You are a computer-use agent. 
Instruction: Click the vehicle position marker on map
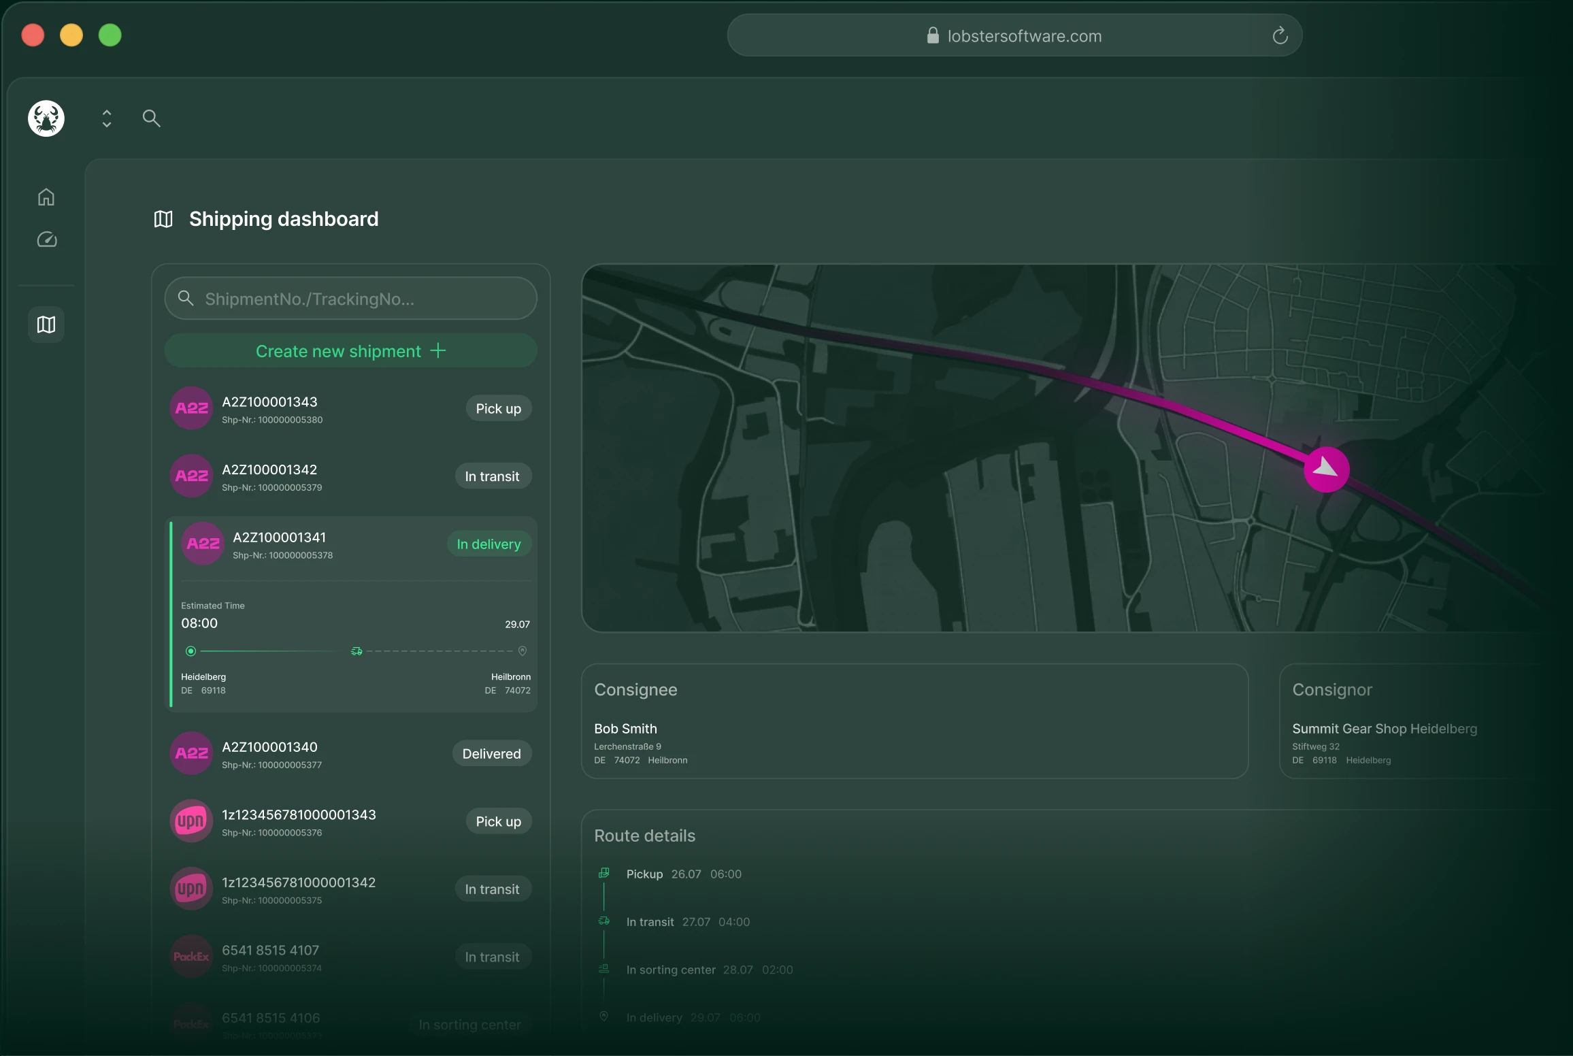point(1326,469)
